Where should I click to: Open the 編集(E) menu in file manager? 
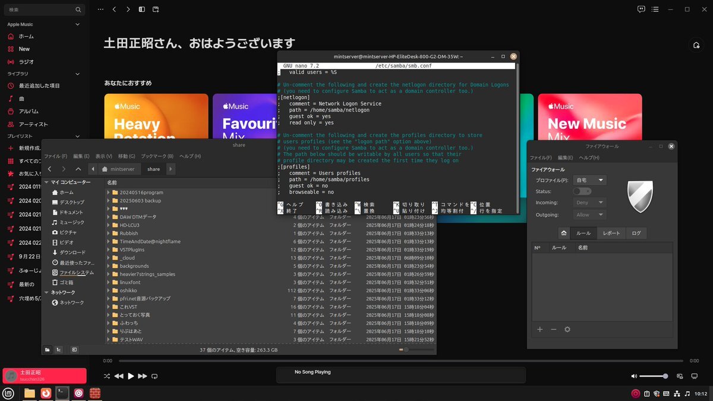81,156
